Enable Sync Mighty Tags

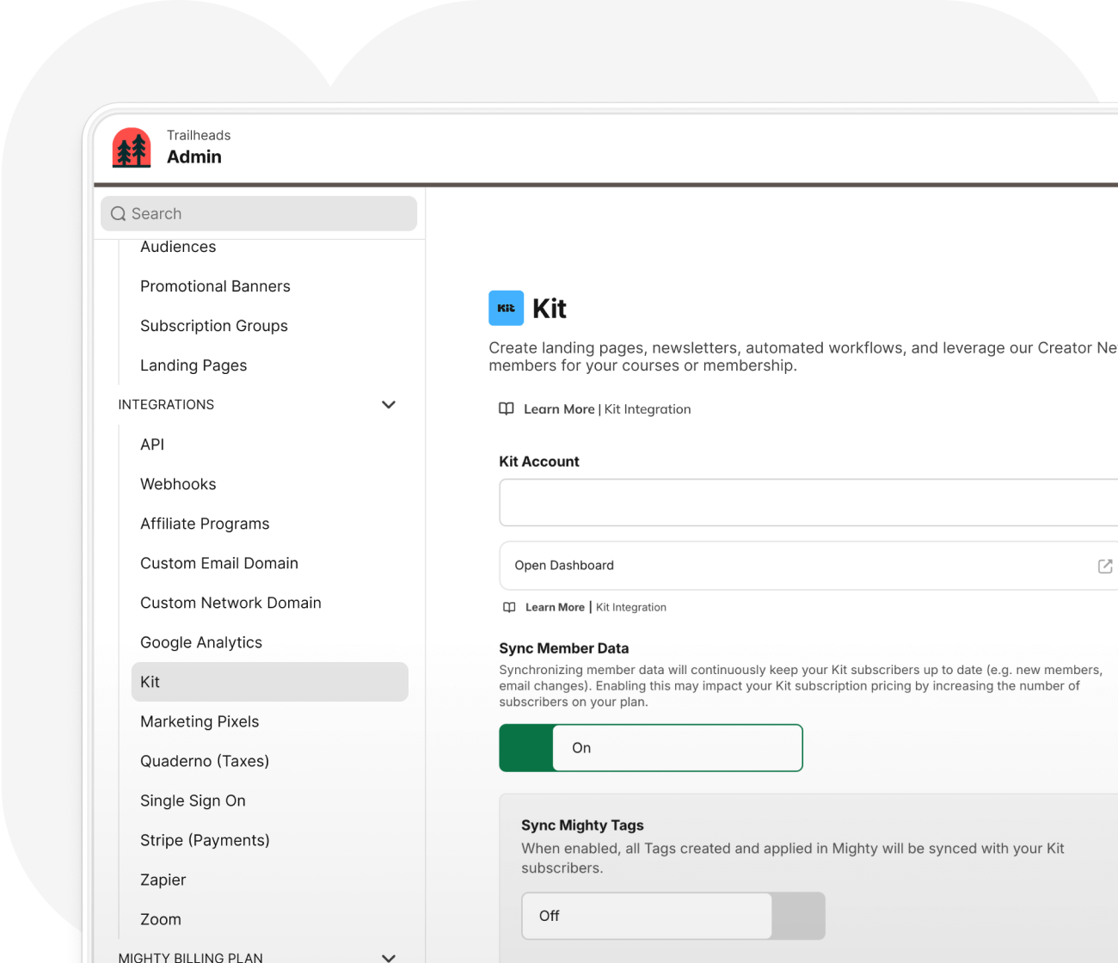click(x=673, y=916)
